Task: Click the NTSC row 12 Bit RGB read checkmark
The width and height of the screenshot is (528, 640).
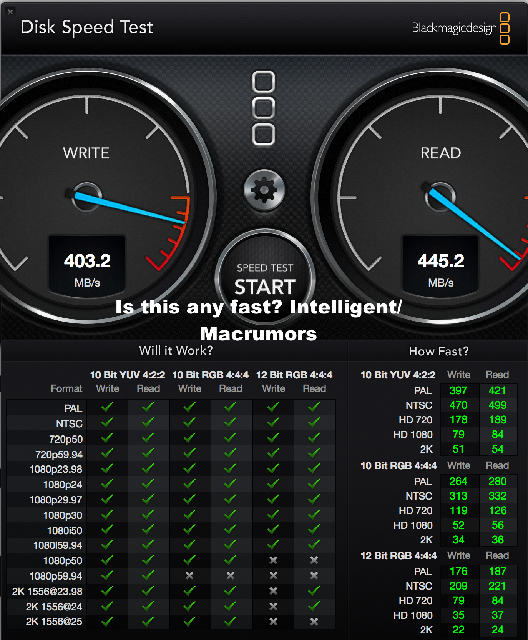Action: point(314,422)
